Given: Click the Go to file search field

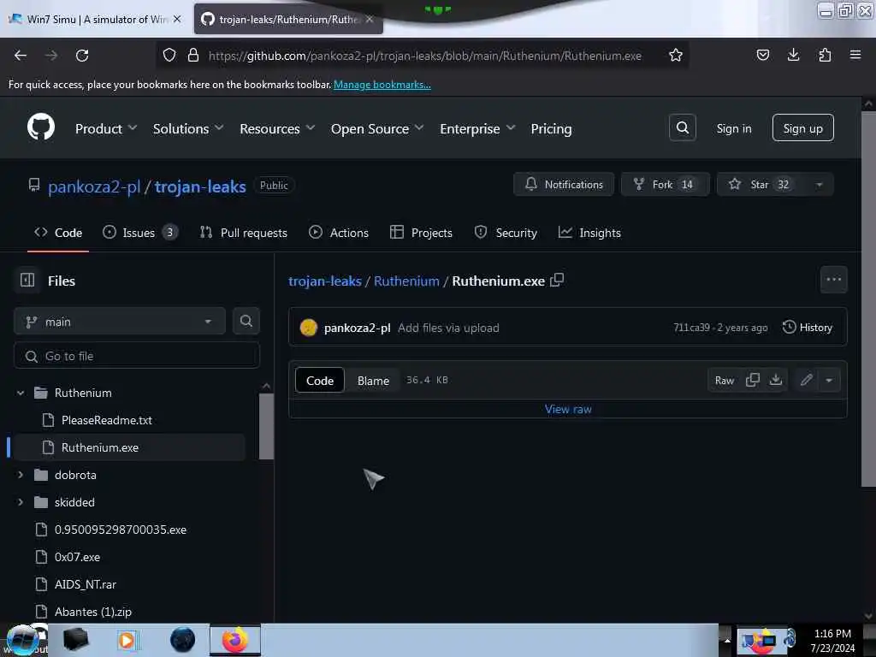Looking at the screenshot, I should (137, 356).
